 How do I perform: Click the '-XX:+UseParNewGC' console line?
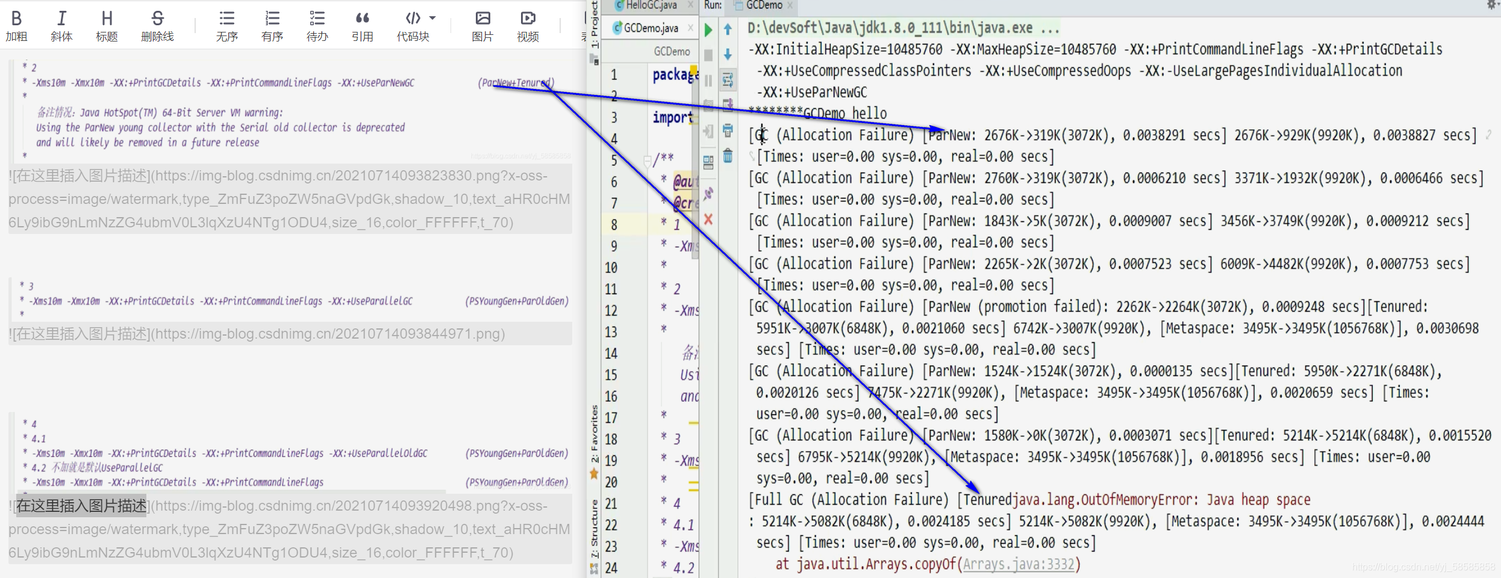pos(812,92)
